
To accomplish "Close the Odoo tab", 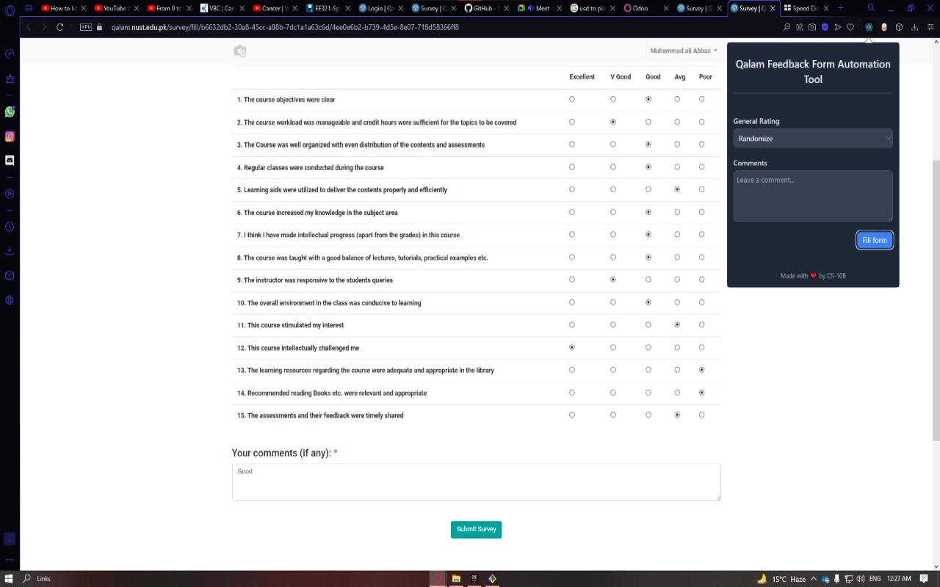I will (x=666, y=8).
